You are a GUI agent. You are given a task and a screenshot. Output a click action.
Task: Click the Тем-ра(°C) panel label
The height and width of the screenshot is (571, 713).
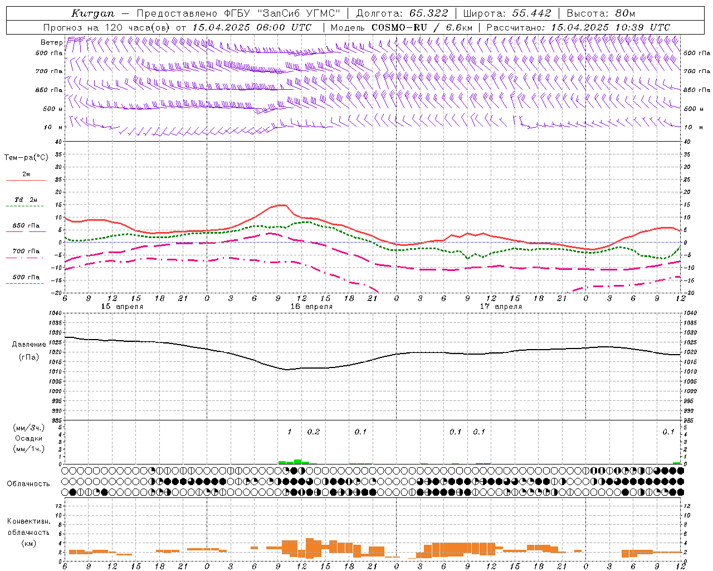pos(26,158)
